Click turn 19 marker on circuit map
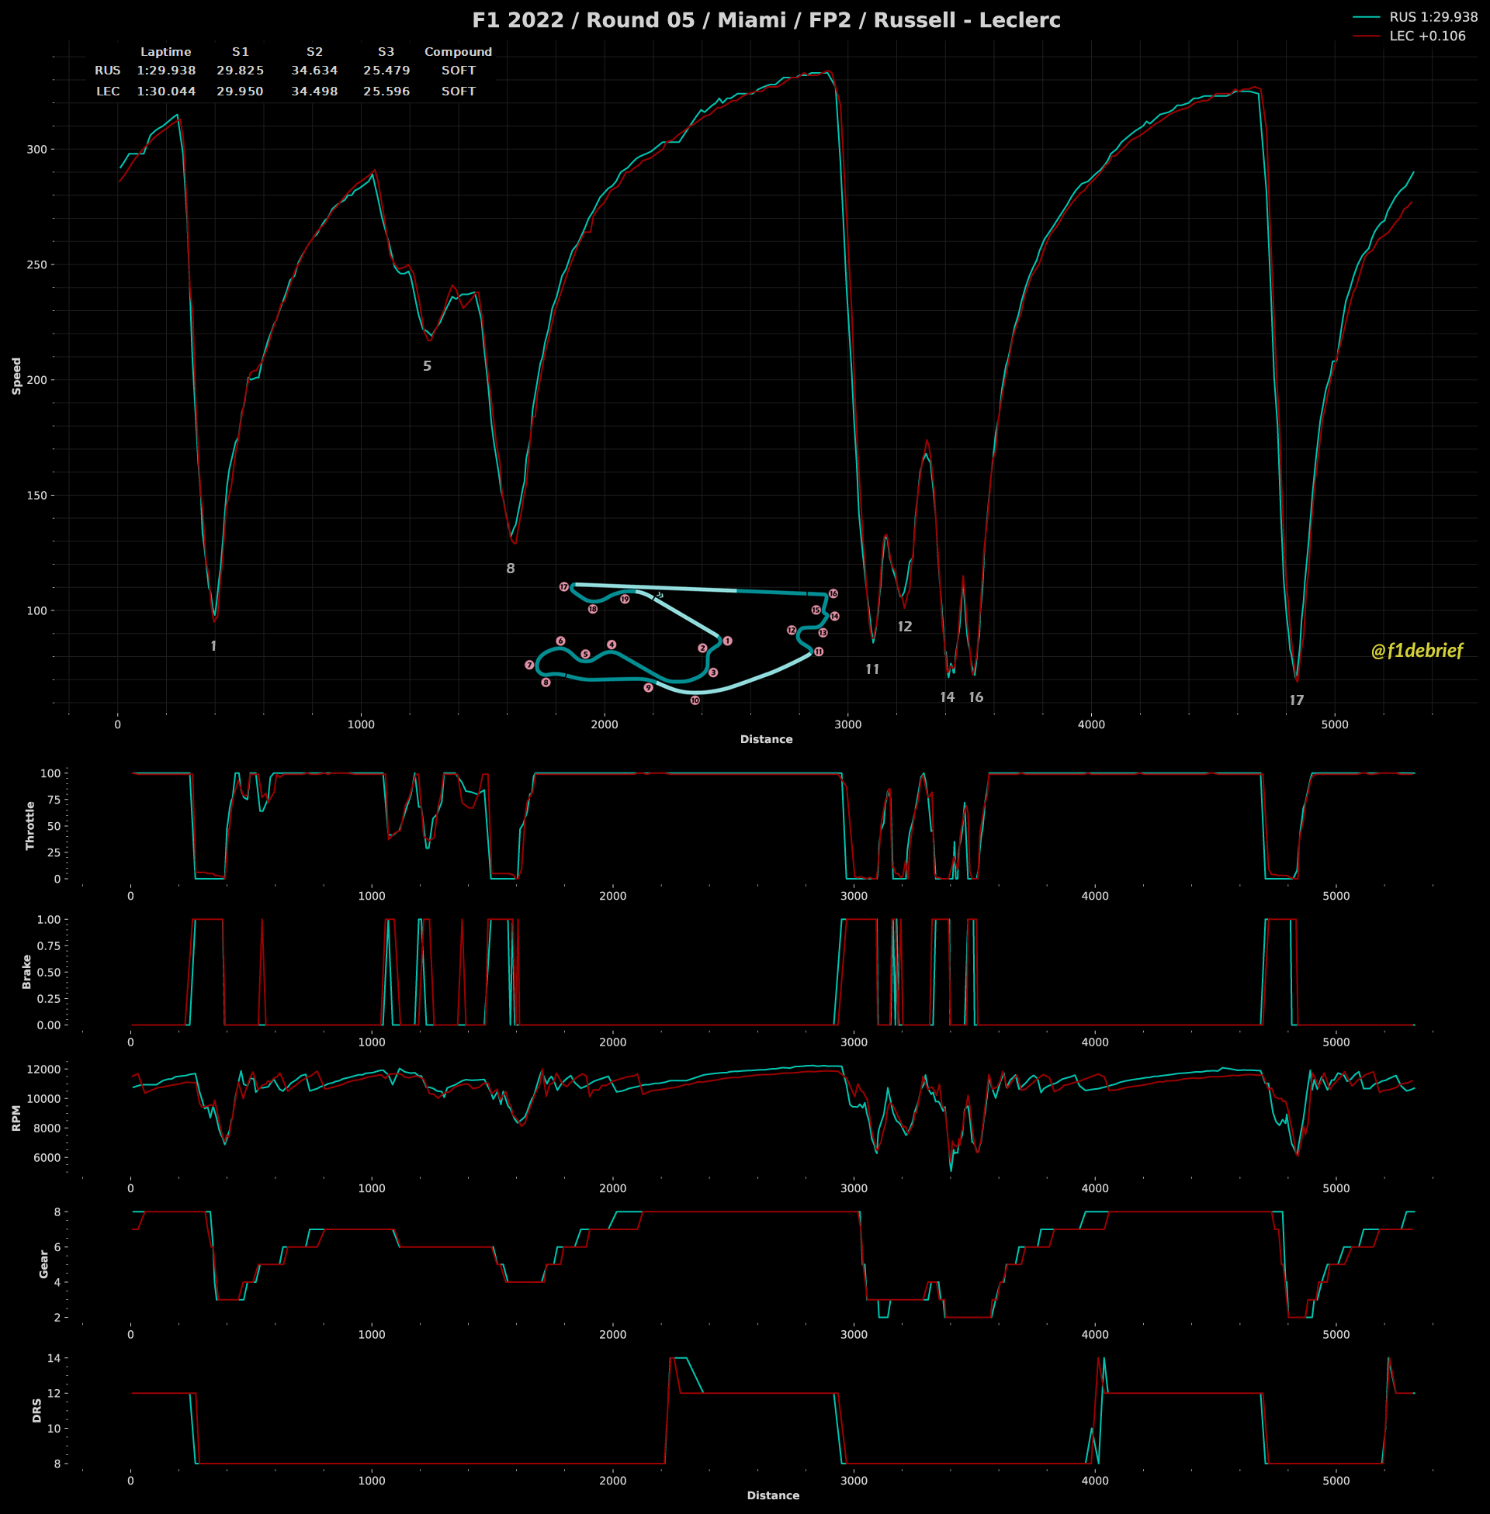 (x=625, y=599)
